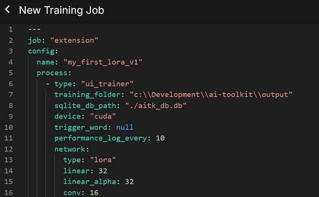Click the "lora" network type value
The width and height of the screenshot is (319, 197).
[x=103, y=160]
